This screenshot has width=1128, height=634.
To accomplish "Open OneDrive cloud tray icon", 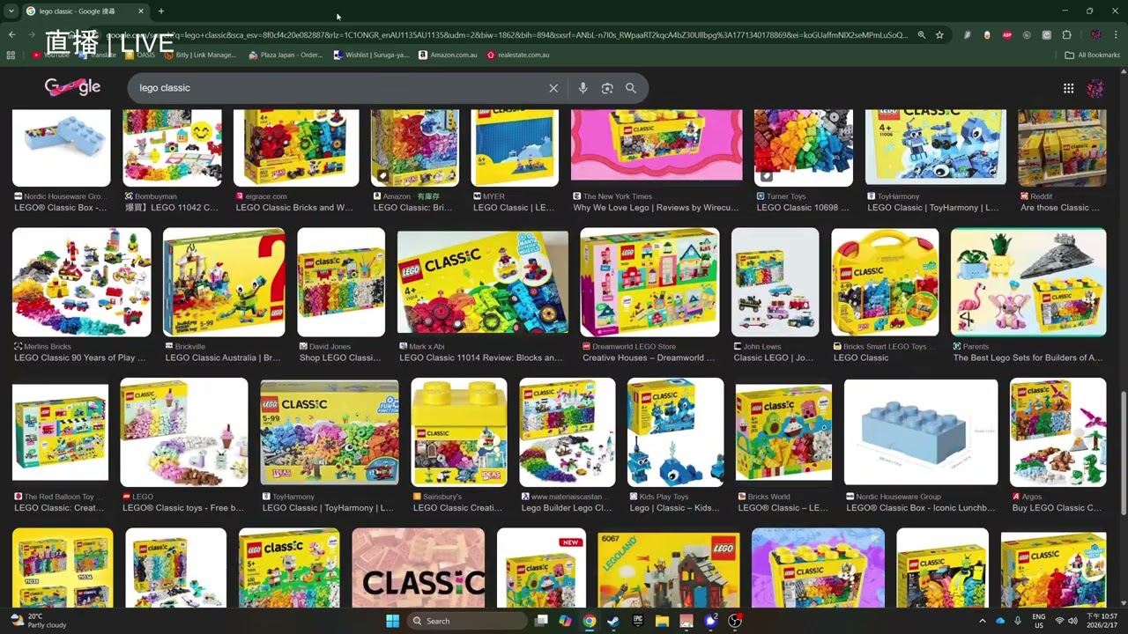I will coord(1000,621).
